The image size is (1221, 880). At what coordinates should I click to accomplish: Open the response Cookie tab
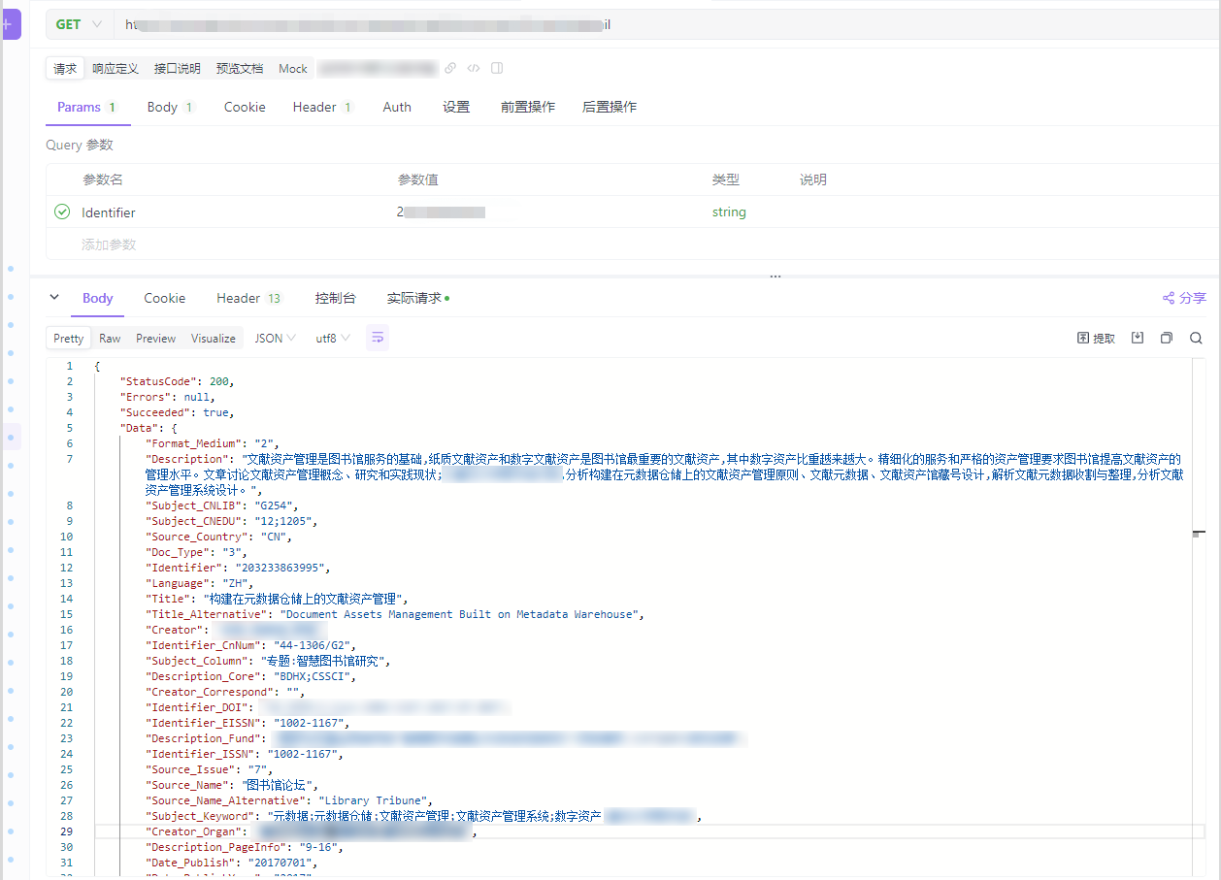click(x=165, y=298)
